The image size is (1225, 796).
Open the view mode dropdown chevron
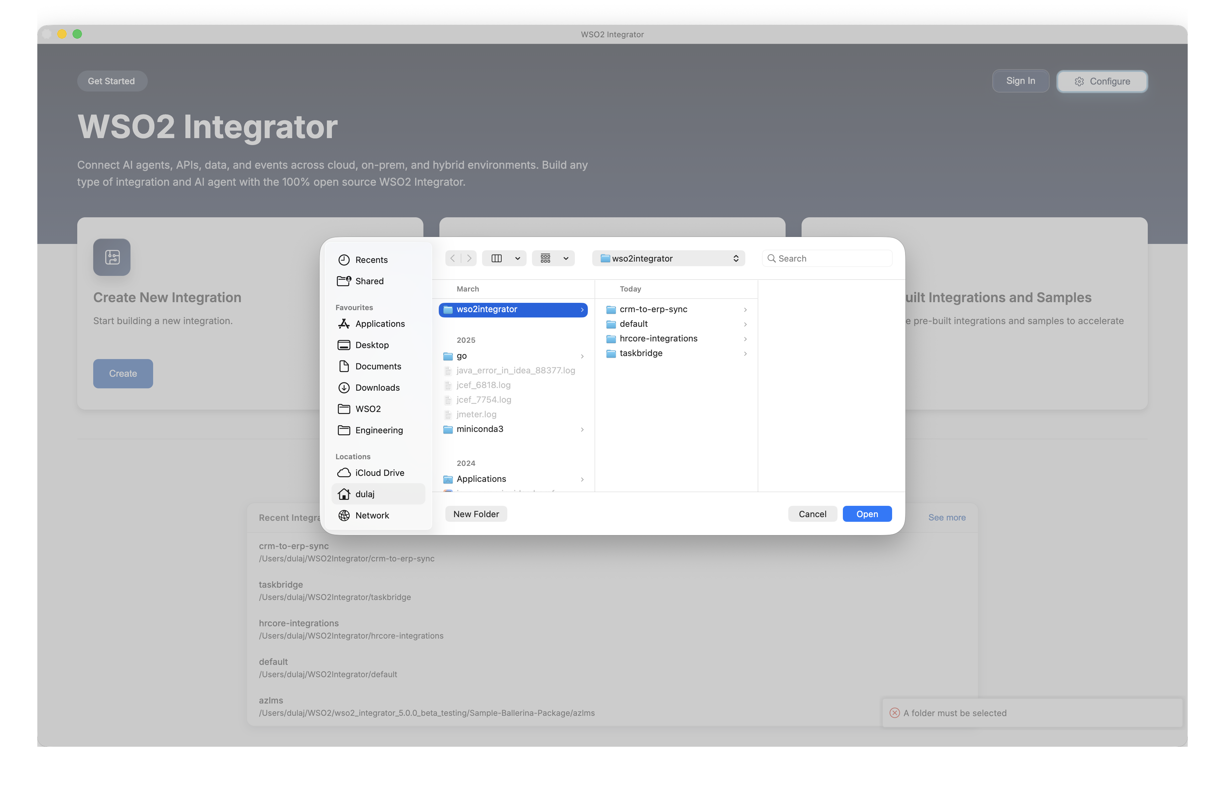(517, 258)
